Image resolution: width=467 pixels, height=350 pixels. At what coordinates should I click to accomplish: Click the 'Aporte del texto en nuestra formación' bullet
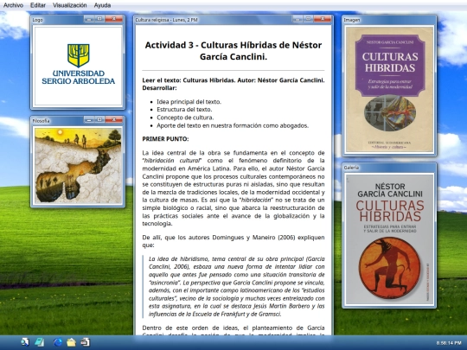coord(233,125)
